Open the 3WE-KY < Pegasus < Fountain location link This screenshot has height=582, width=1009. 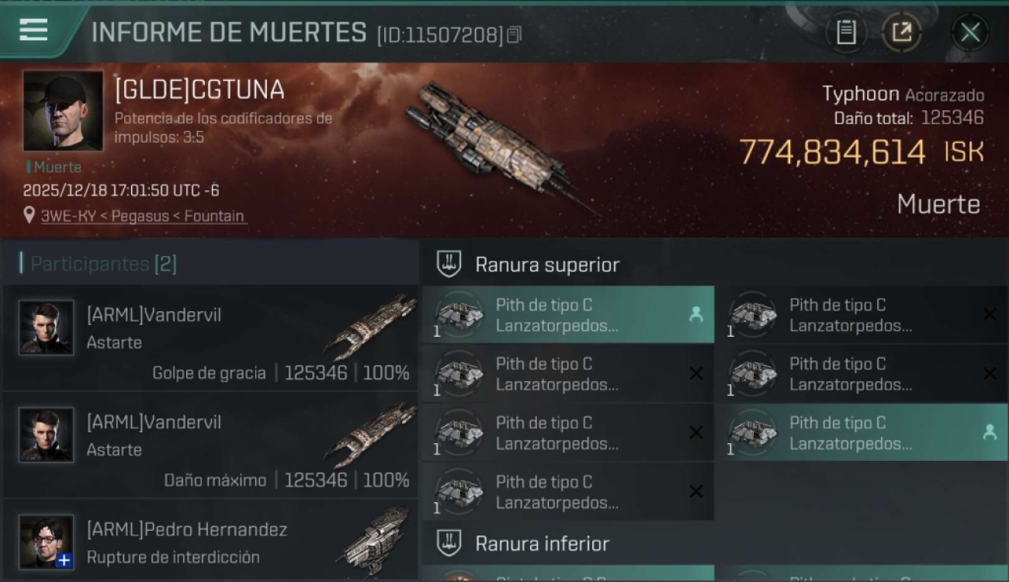coord(143,216)
